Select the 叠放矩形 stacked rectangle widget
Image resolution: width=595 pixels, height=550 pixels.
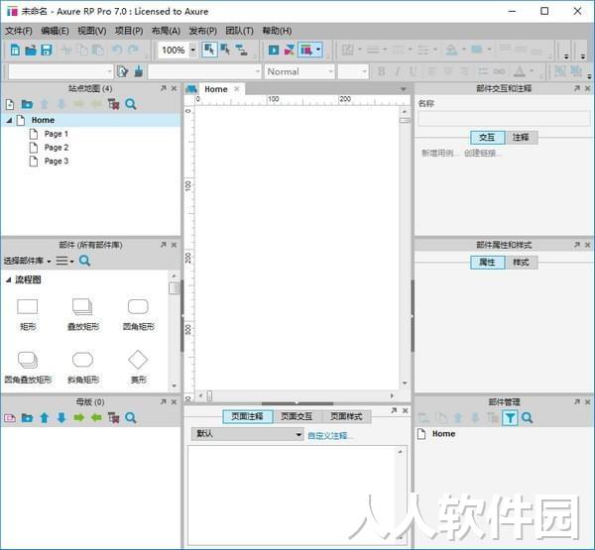click(83, 314)
